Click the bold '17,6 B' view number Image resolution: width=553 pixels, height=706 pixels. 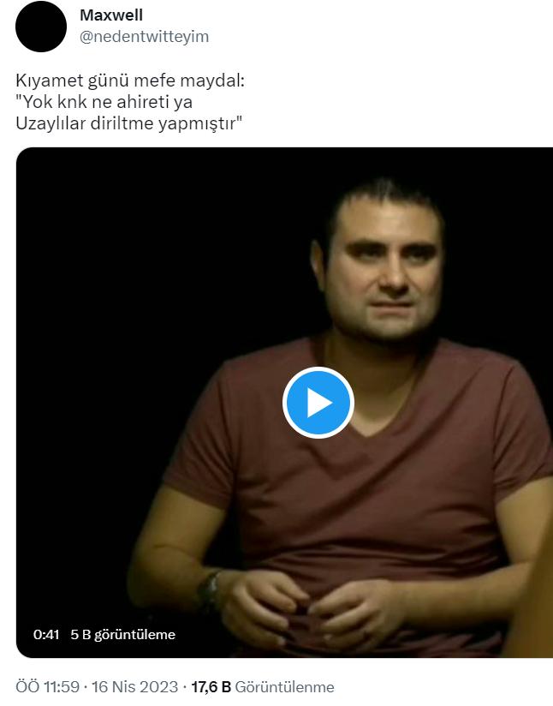coord(211,687)
